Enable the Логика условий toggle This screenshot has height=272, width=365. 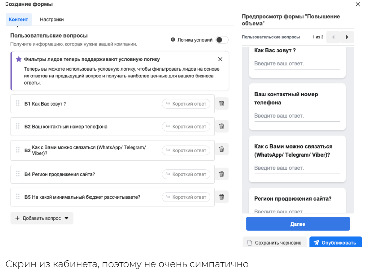[x=222, y=40]
